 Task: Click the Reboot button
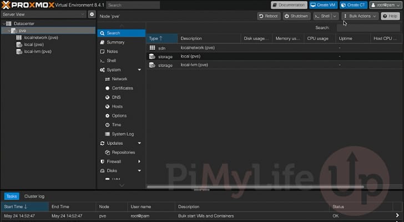coord(269,16)
